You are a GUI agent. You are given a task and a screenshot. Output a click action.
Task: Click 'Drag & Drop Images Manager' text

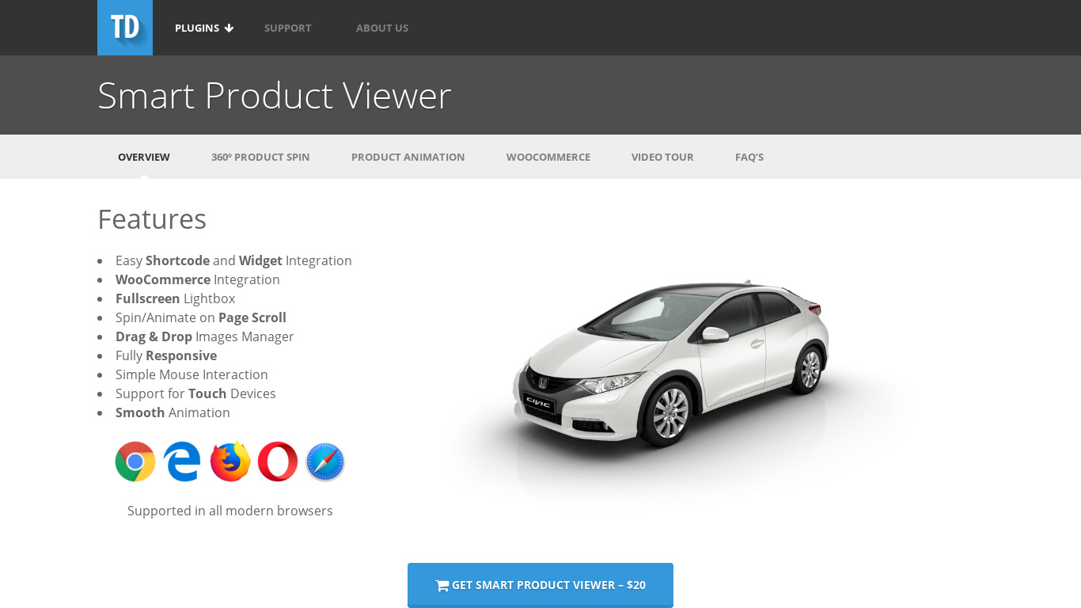pyautogui.click(x=205, y=336)
